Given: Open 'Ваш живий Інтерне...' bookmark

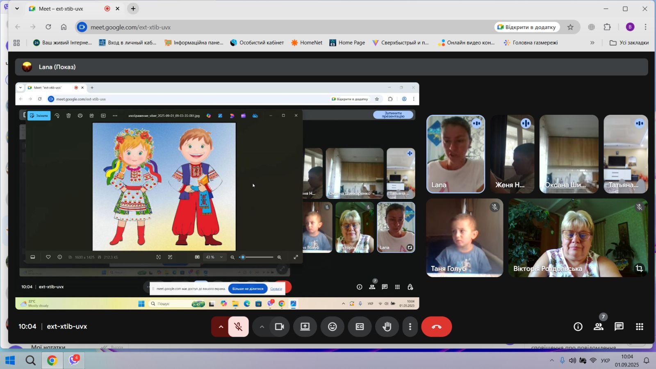Looking at the screenshot, I should 63,43.
